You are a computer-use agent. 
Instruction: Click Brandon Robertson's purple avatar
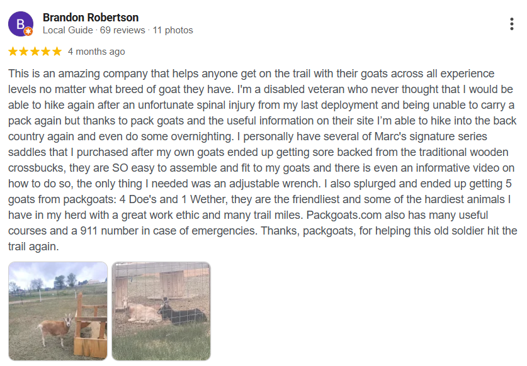click(20, 24)
